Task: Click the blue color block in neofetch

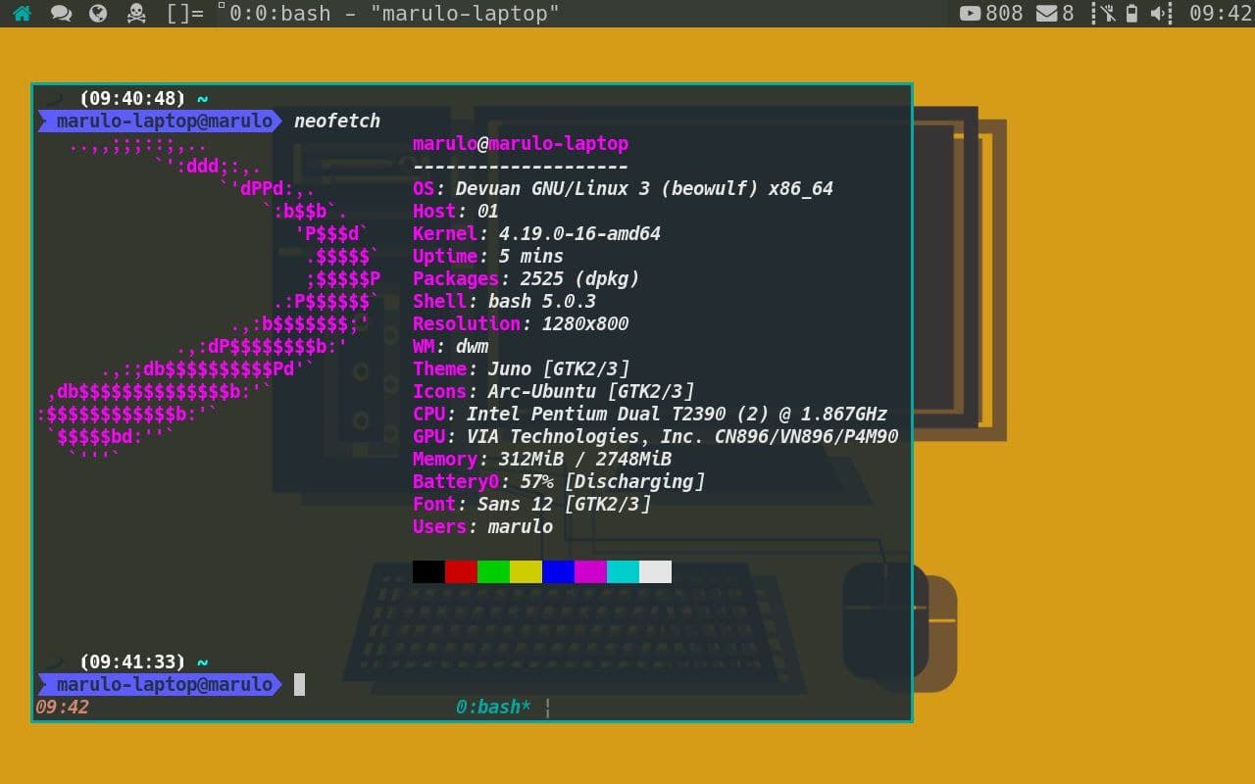Action: tap(558, 572)
